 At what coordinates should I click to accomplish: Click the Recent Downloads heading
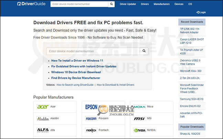(192, 22)
